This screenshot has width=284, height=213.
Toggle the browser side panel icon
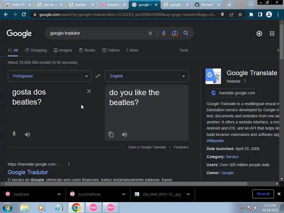260,14
